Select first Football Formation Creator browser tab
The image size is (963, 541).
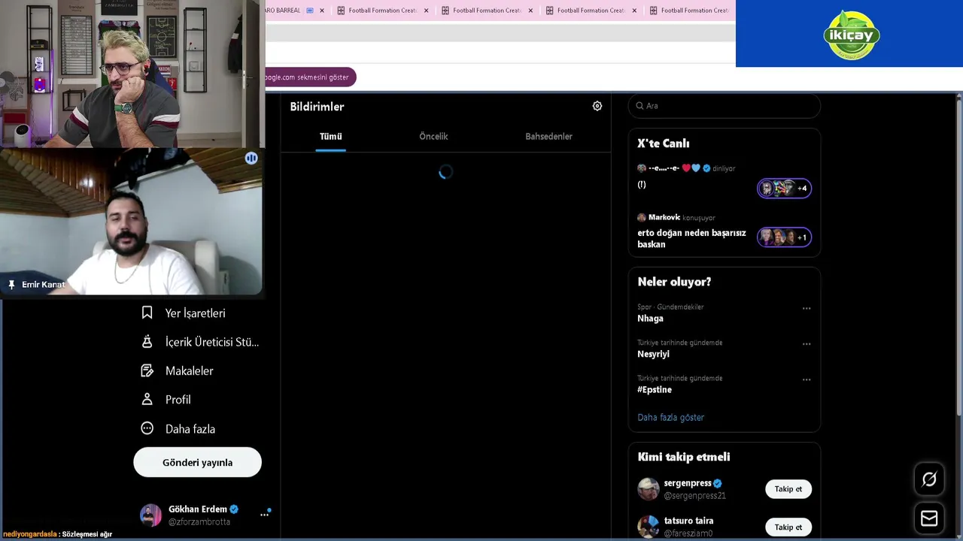(x=381, y=11)
